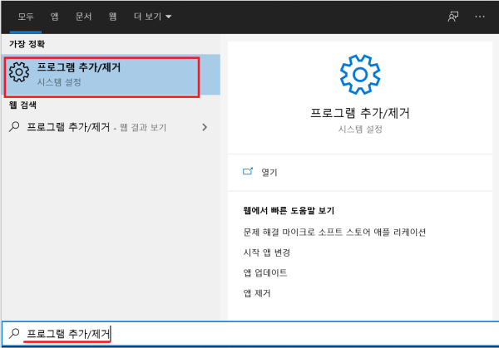Click the magnifier icon in web search row
499x348 pixels.
pos(14,127)
